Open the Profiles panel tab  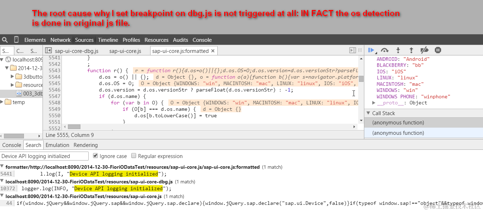(x=131, y=40)
